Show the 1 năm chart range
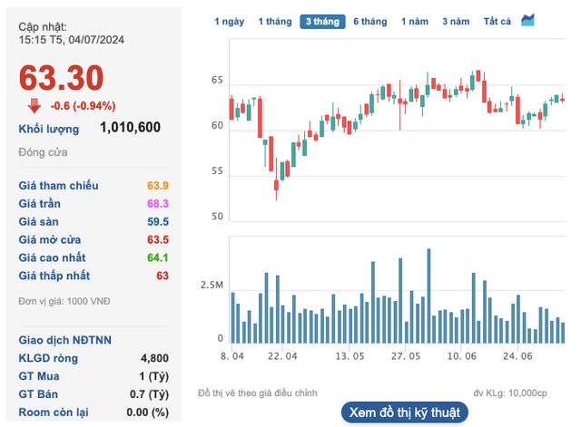This screenshot has height=427, width=581. [x=414, y=21]
